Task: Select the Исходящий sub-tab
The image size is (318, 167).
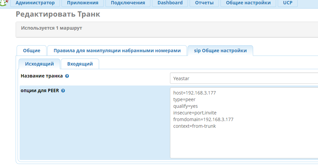Action: pos(39,64)
